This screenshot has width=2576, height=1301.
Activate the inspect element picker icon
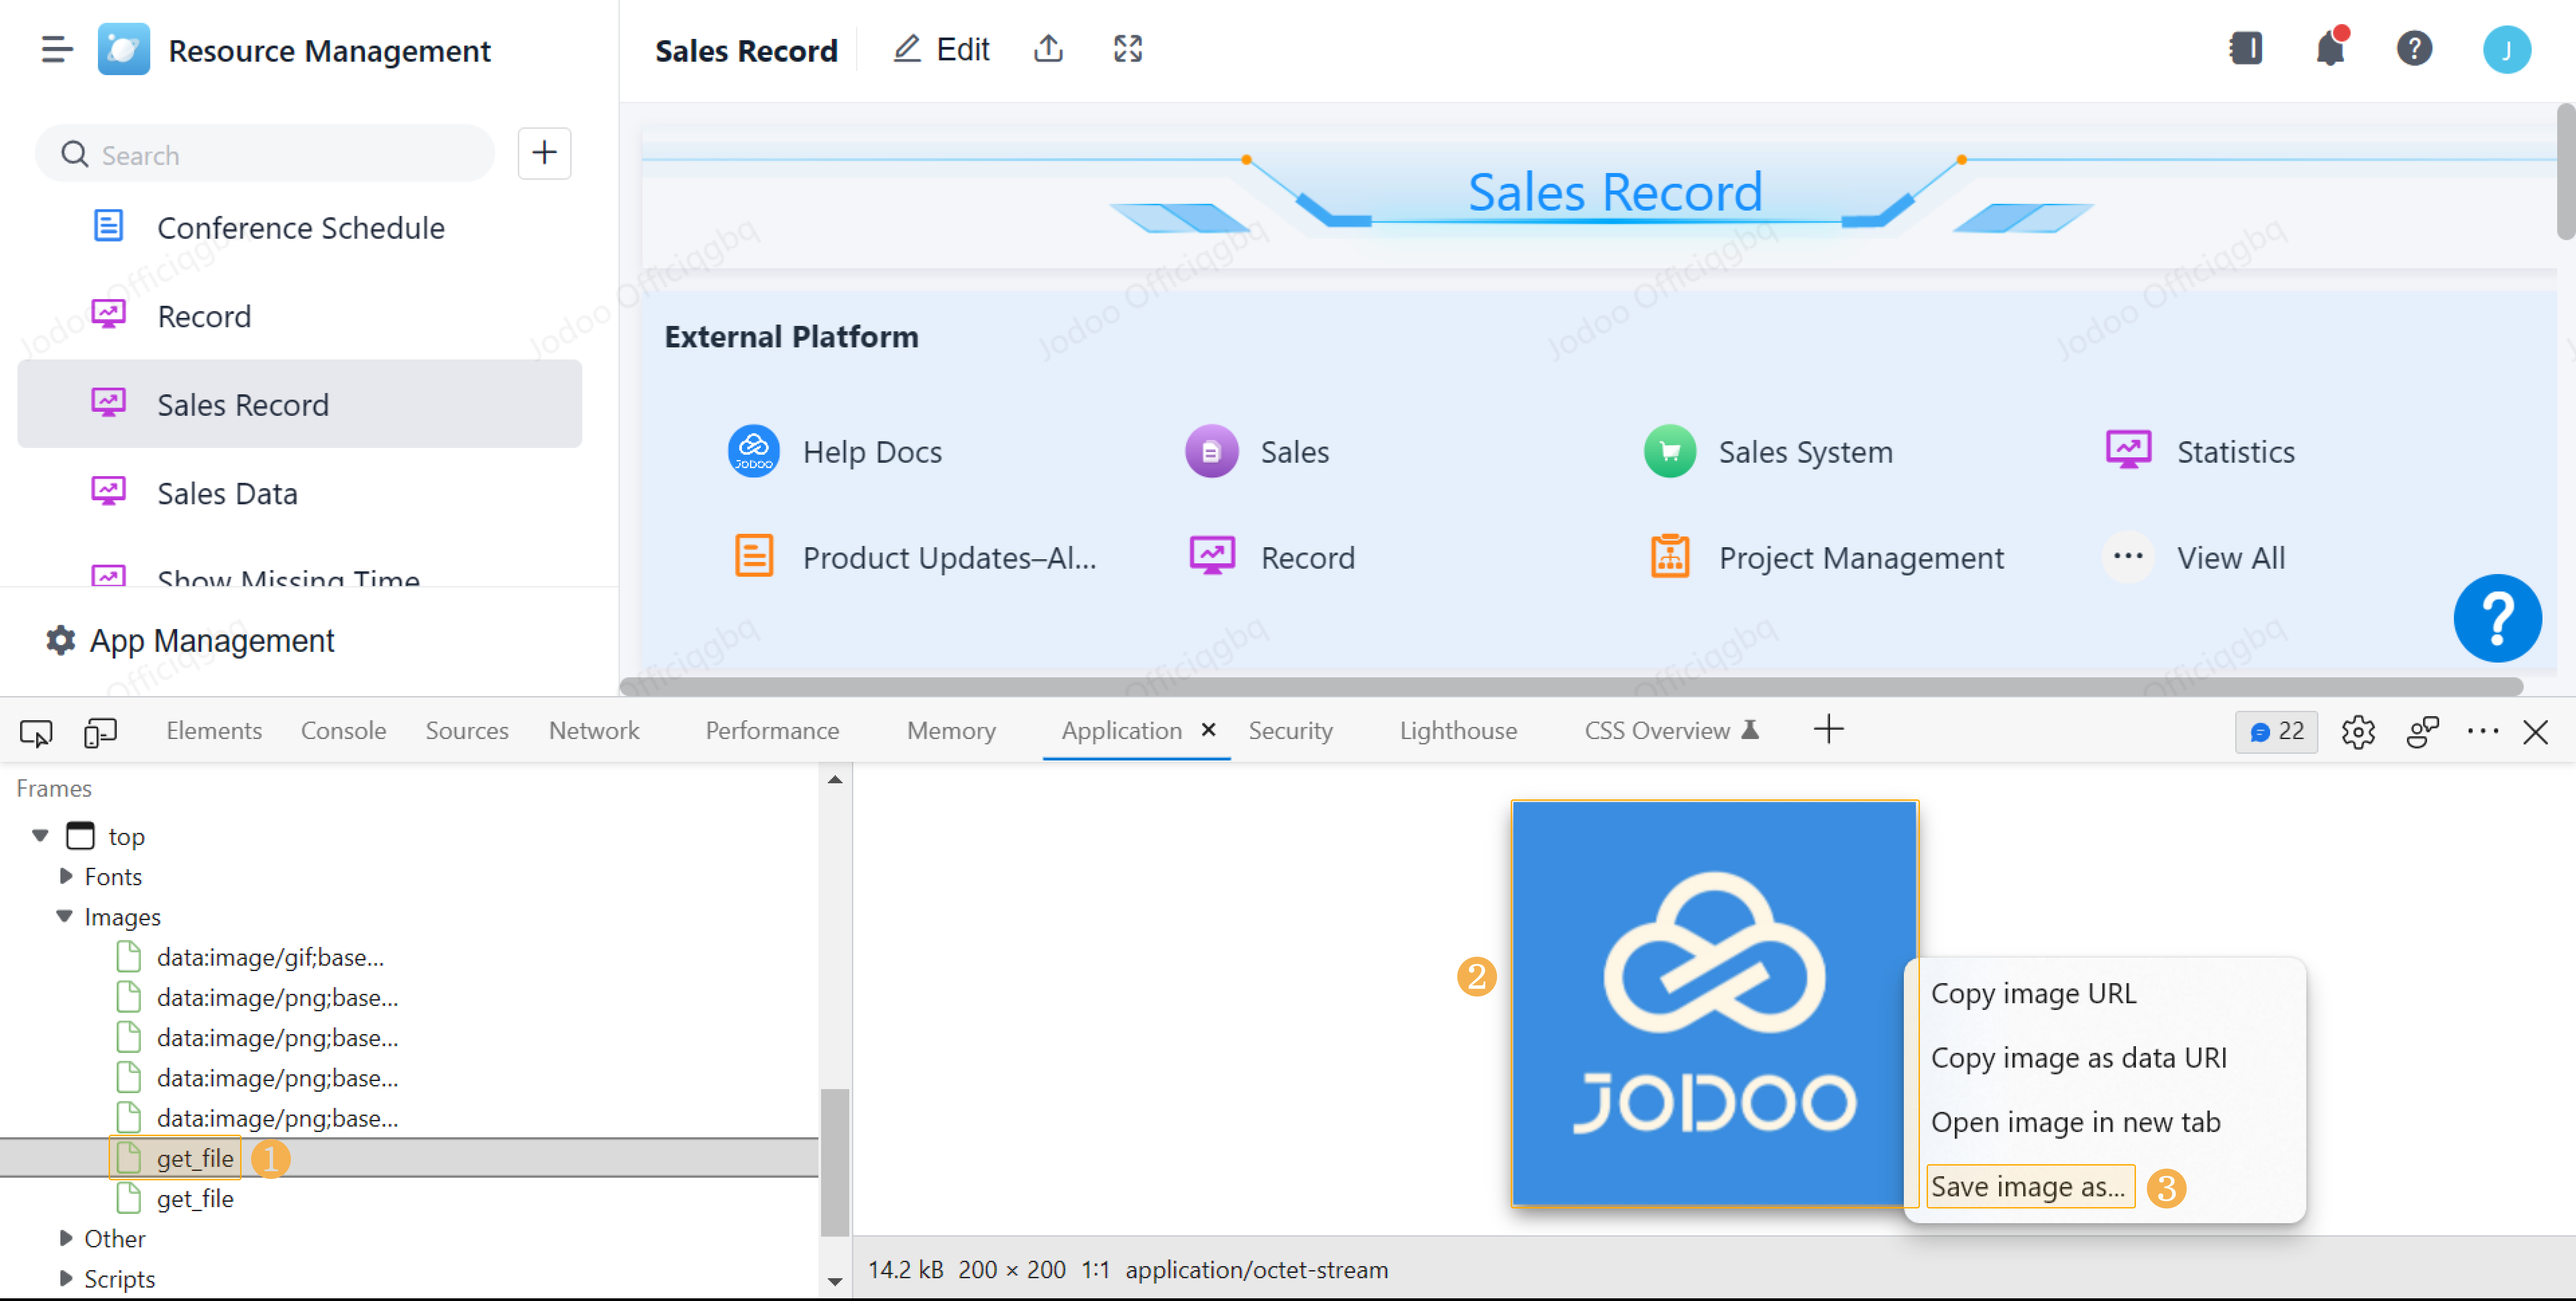click(36, 732)
